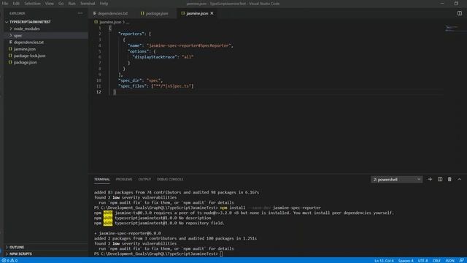The image size is (467, 263).
Task: Switch to the PROBLEMS panel tab
Action: 124,180
